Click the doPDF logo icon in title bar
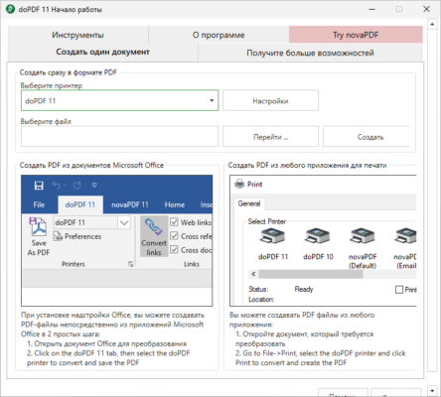The width and height of the screenshot is (441, 397). [10, 9]
